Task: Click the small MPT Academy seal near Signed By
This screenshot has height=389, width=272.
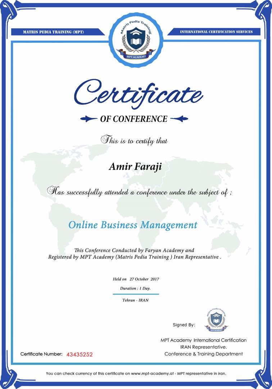Action: pos(216,319)
